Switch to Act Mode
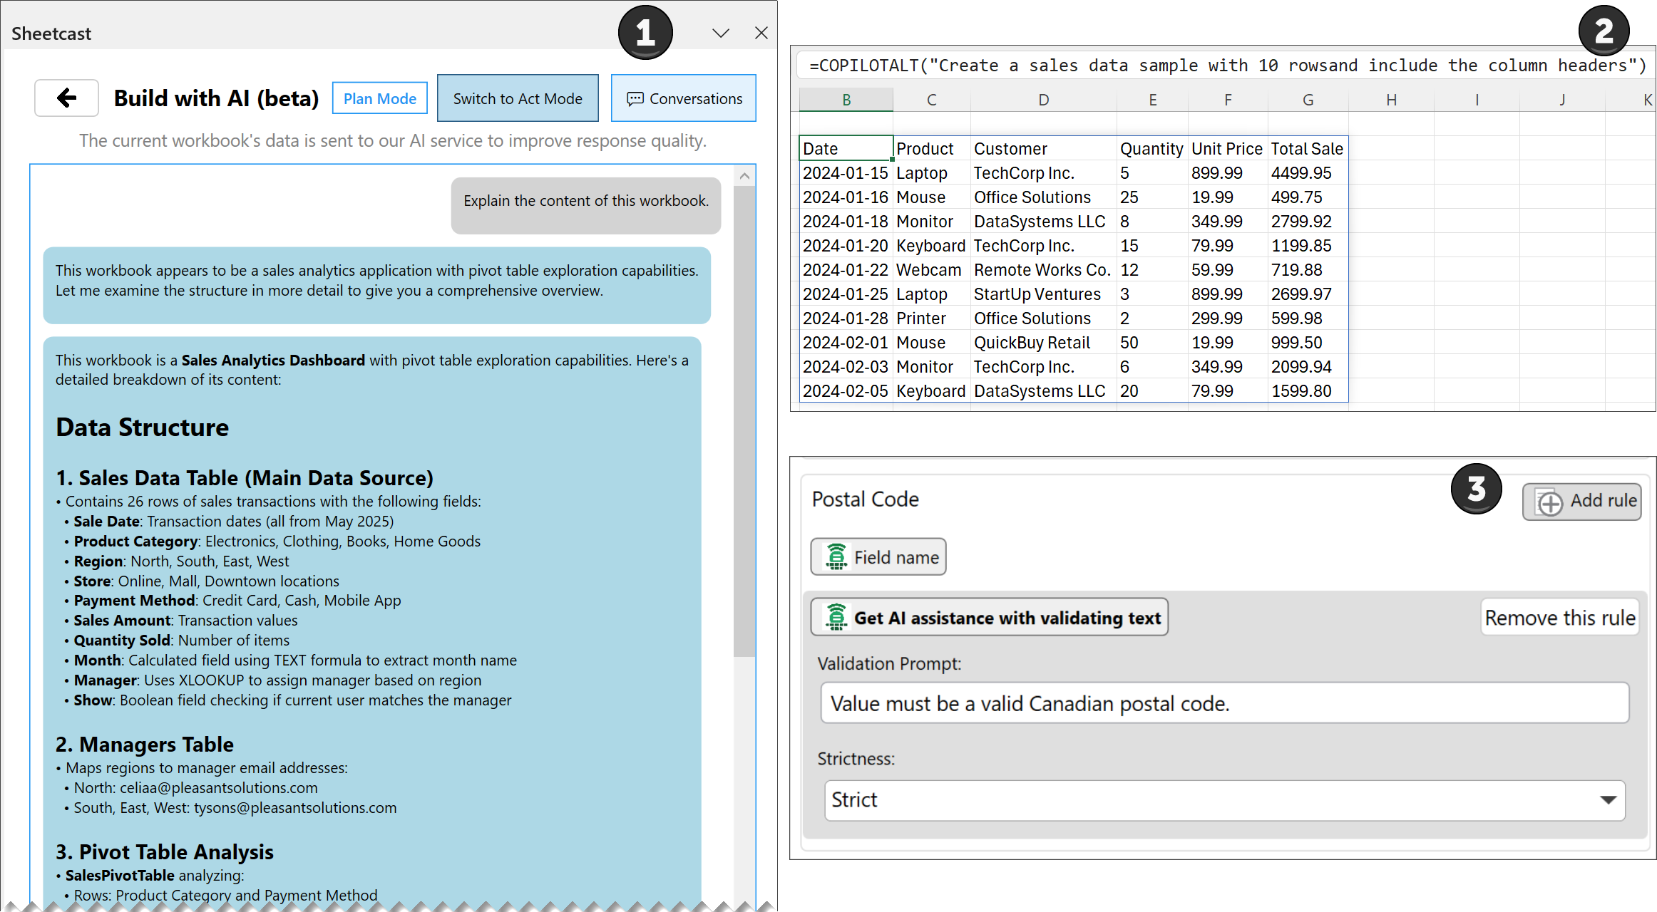The height and width of the screenshot is (912, 1657). 518,98
